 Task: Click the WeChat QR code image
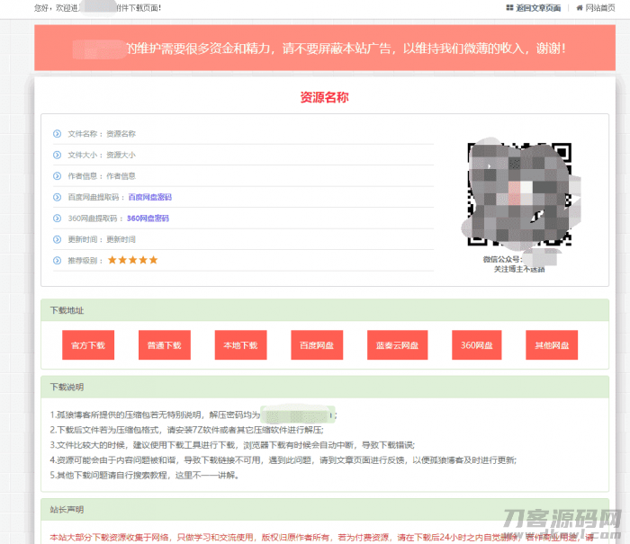[x=518, y=194]
